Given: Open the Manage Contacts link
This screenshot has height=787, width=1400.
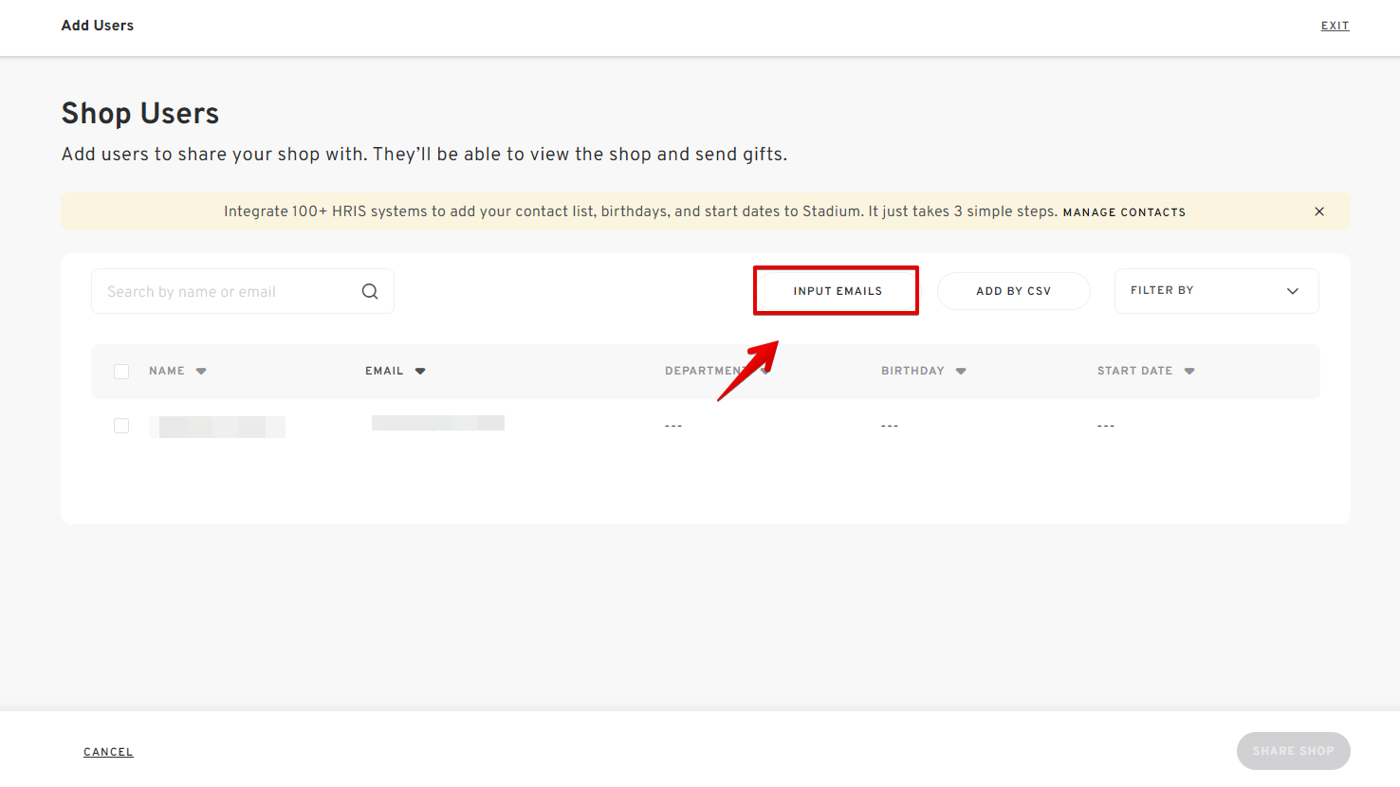Looking at the screenshot, I should (1124, 212).
